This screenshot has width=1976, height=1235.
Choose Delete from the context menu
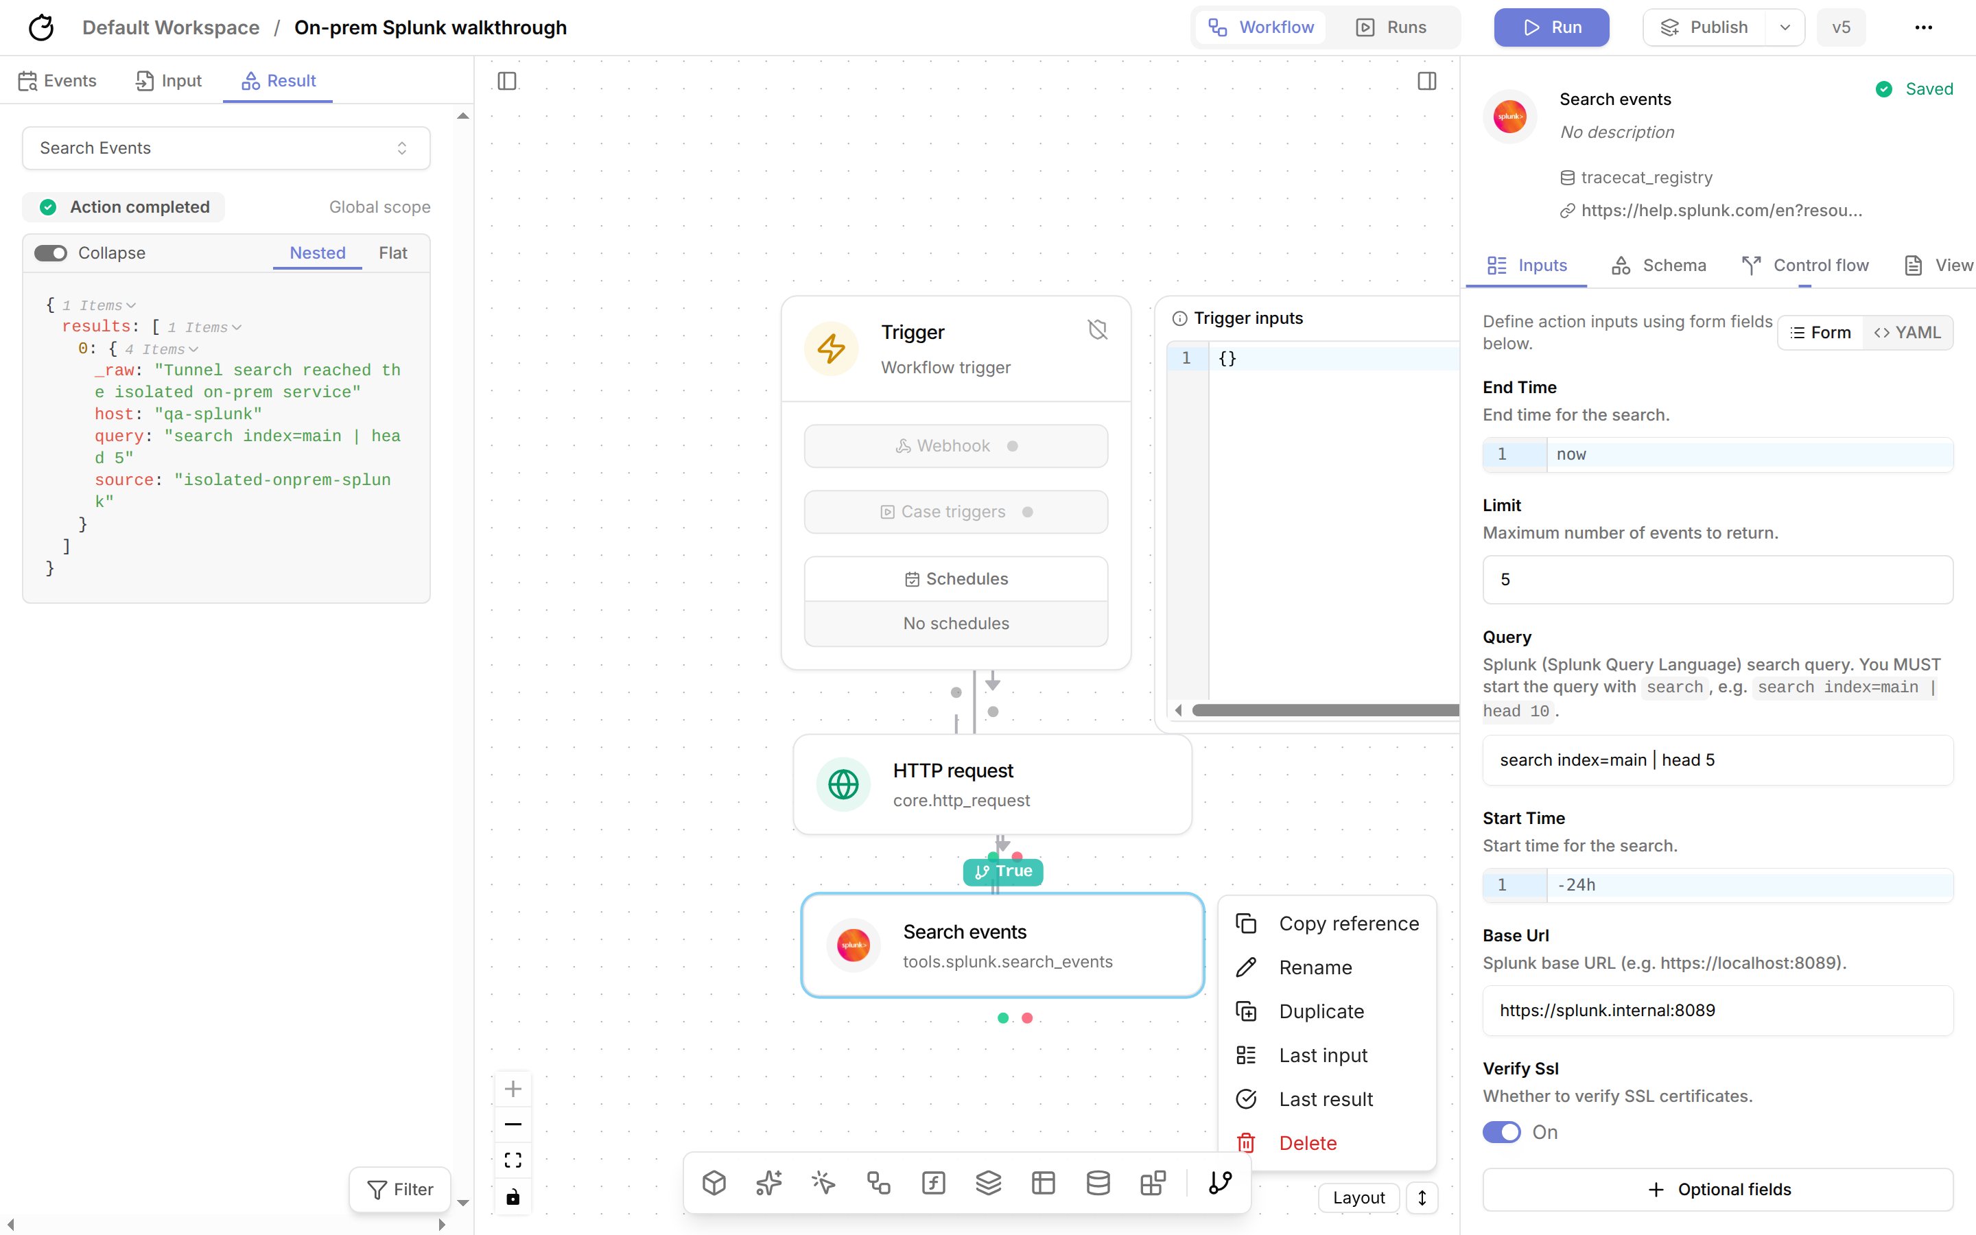1327,1142
